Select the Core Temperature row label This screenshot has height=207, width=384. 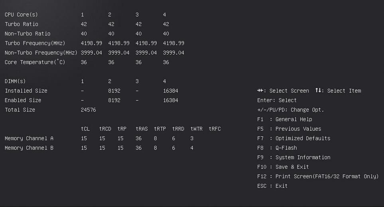[35, 62]
